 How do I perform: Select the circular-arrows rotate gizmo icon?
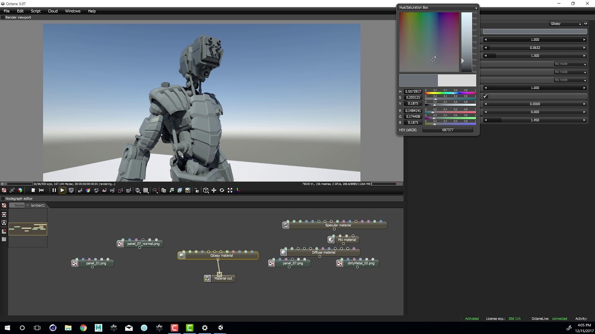[x=222, y=190]
